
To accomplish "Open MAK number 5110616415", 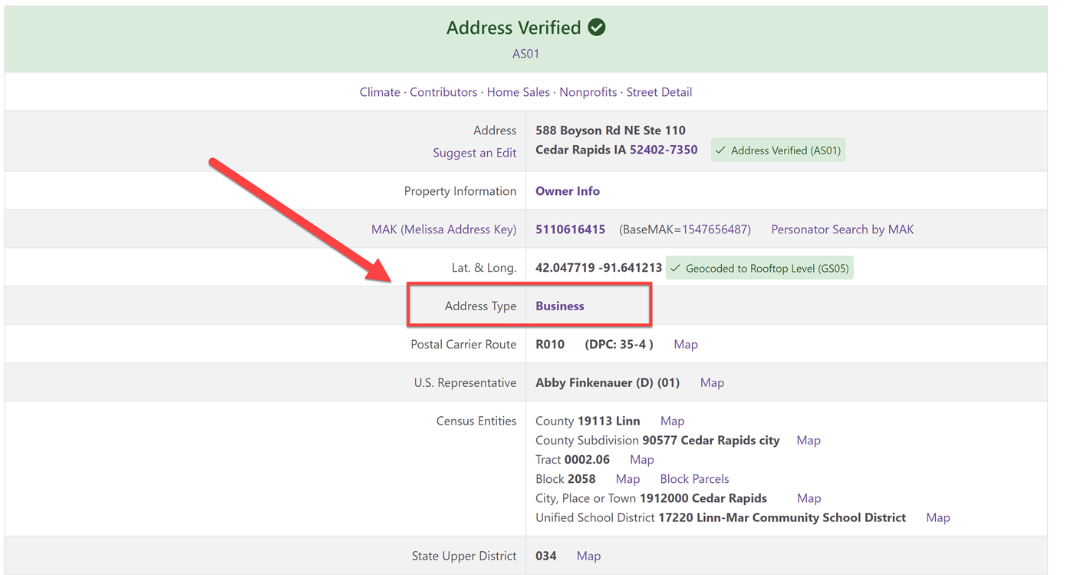I will tap(570, 230).
